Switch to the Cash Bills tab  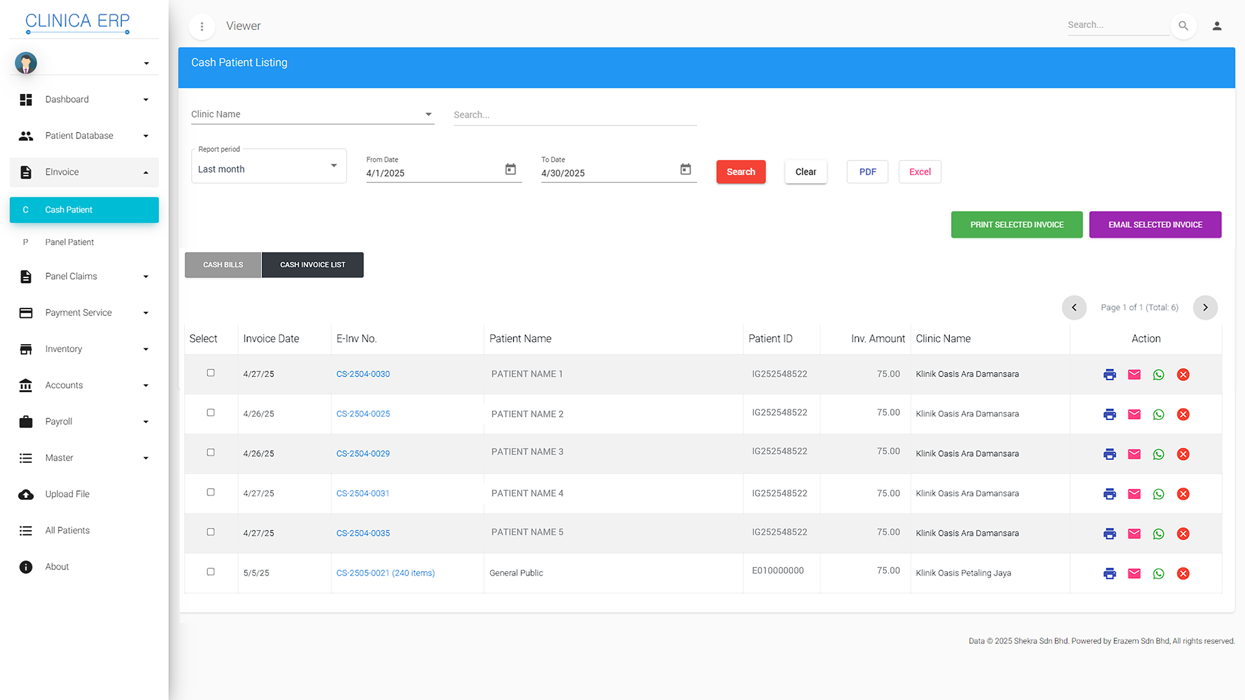click(223, 265)
